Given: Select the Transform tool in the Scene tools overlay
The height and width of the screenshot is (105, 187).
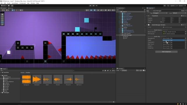Looking at the screenshot, I should (x=2, y=24).
